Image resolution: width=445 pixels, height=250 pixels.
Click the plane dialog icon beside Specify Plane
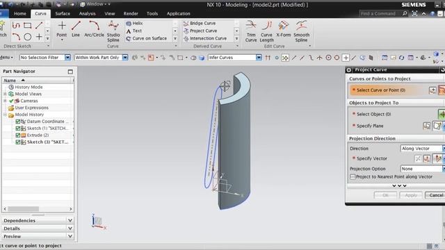click(426, 126)
